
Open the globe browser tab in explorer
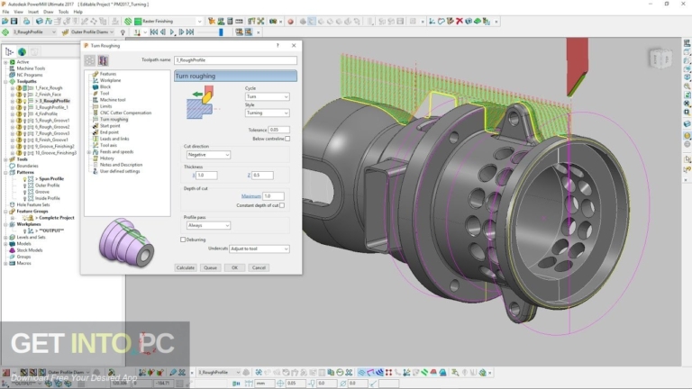tap(22, 51)
